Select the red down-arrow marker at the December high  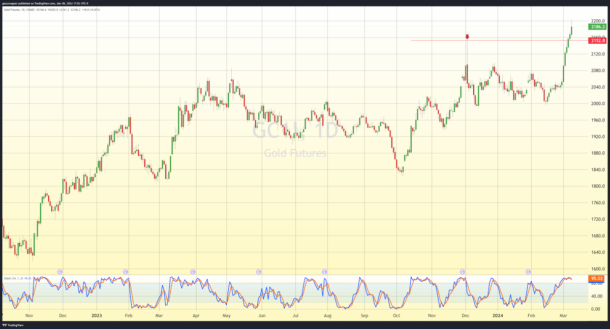pos(467,37)
